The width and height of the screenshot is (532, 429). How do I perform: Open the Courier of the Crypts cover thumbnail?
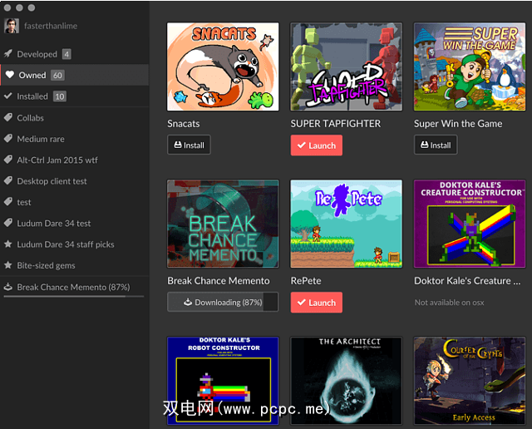coord(470,381)
